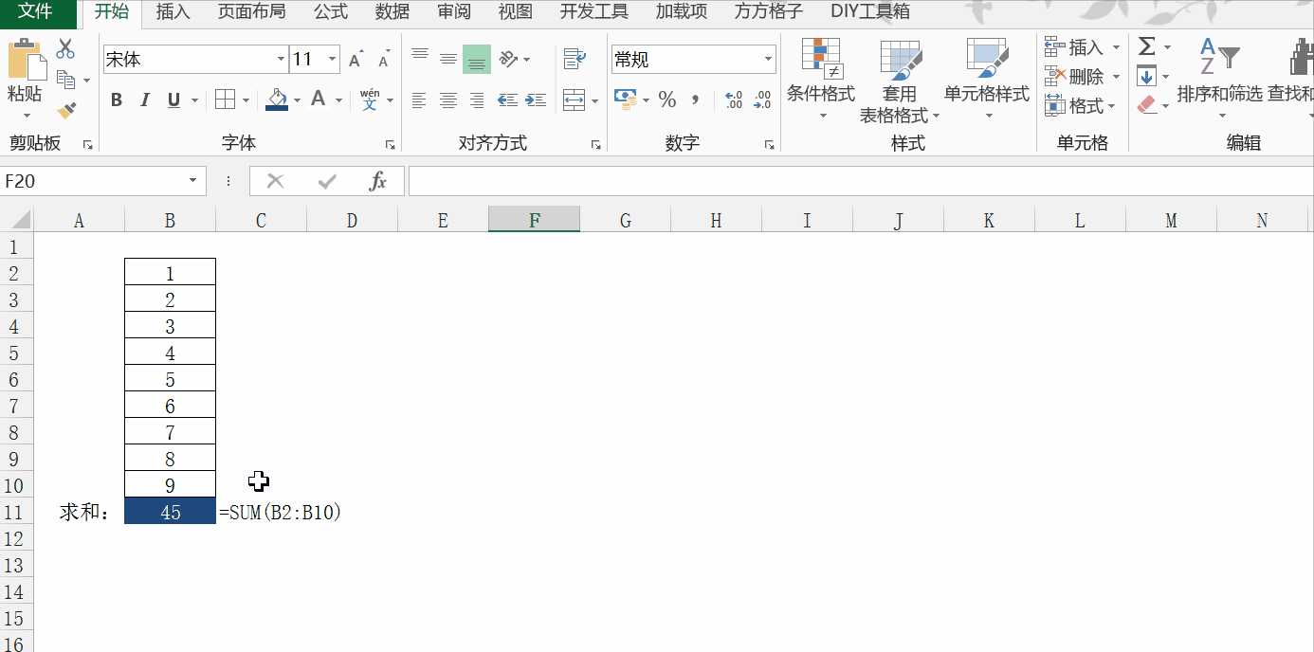
Task: Switch to the 审阅 review tab
Action: (455, 12)
